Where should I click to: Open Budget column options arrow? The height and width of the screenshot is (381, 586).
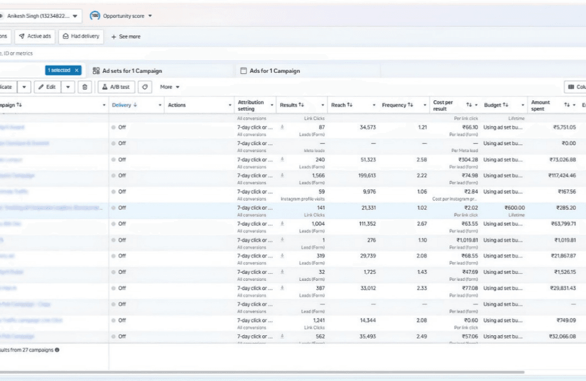pos(523,105)
